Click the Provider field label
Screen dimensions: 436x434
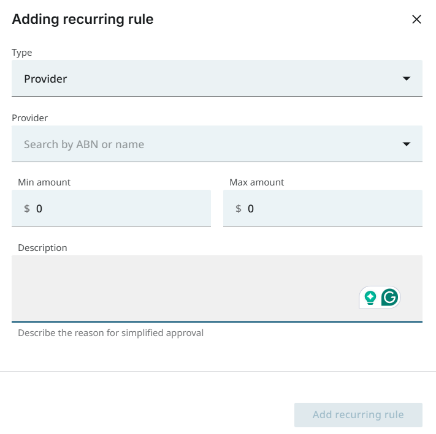point(29,118)
